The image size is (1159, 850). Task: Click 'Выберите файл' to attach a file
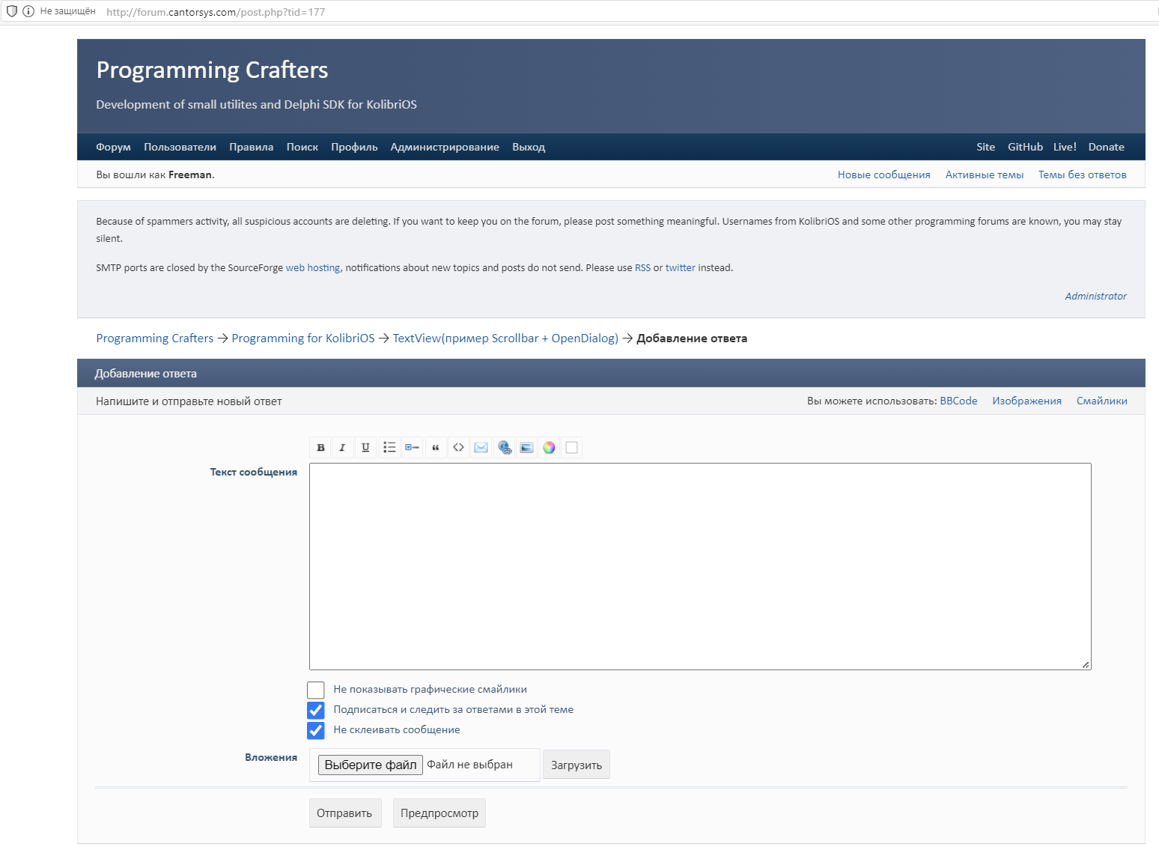point(368,764)
